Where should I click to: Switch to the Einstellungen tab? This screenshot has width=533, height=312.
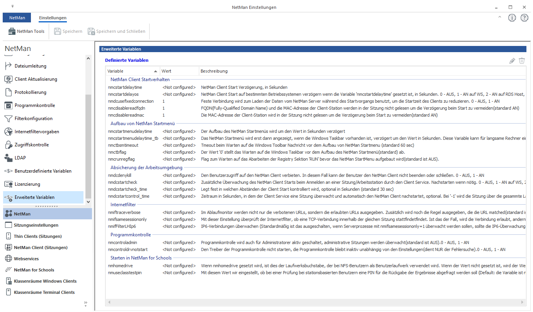[x=53, y=18]
